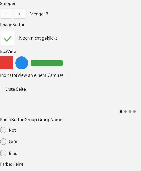Screen dimensions: 141x171
Task: Click the blue circle BoxView
Action: (x=22, y=63)
